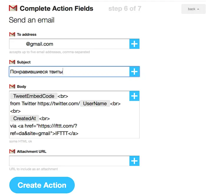Viewport: 212px width, 195px height.
Task: Click the Gmail icon beside Subject label
Action: [x=12, y=62]
